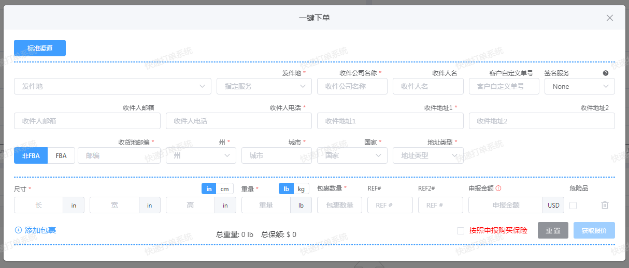Click the help question mark icon beside 签名服务

pos(605,73)
